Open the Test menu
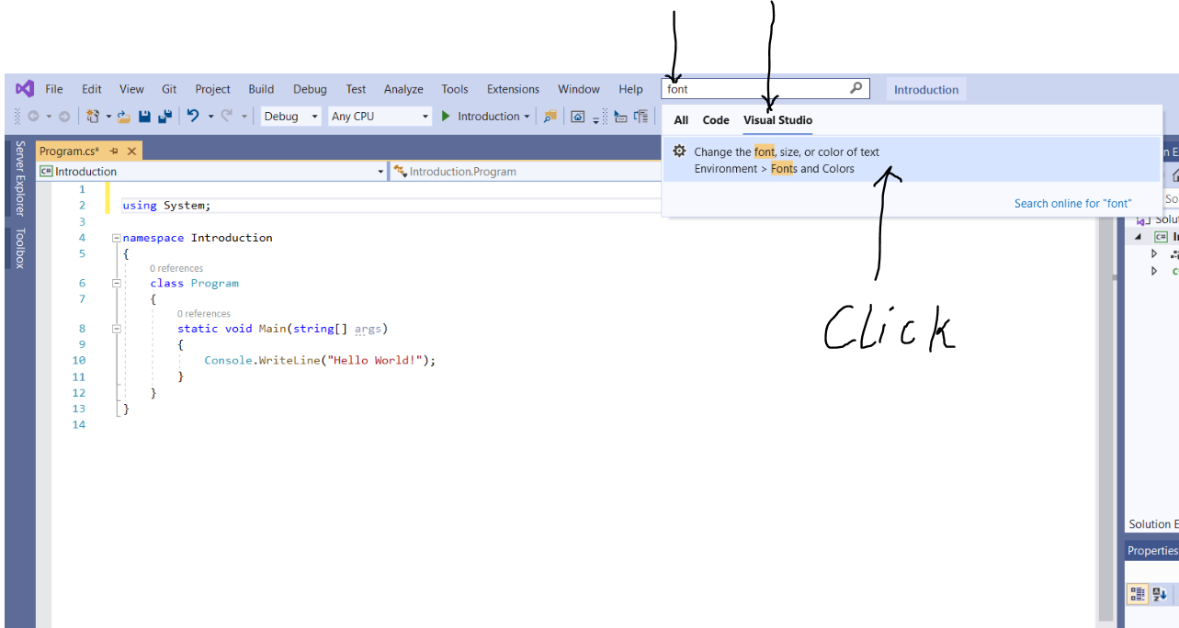The width and height of the screenshot is (1179, 628). 356,89
